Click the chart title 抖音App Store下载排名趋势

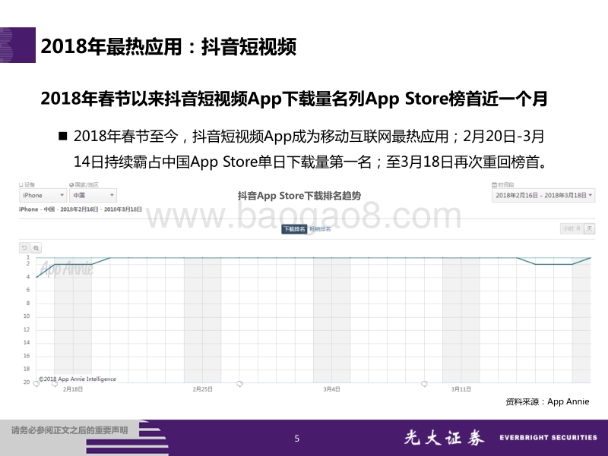coord(299,196)
